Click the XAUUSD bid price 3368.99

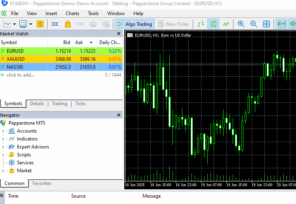(x=63, y=59)
